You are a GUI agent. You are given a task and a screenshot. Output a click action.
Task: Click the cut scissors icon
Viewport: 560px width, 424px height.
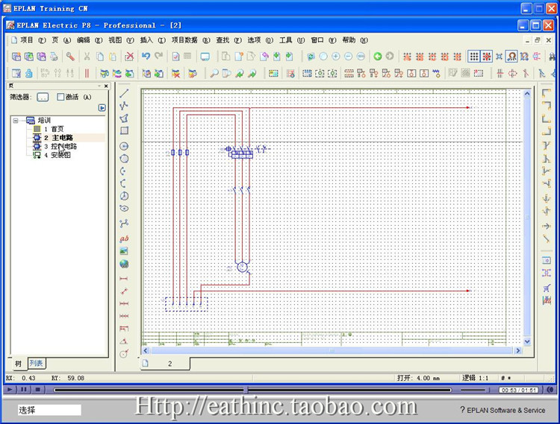[x=87, y=57]
